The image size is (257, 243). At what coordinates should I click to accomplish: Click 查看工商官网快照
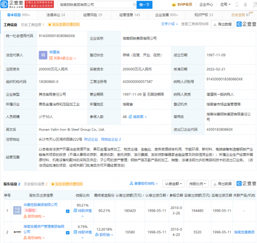point(195,24)
